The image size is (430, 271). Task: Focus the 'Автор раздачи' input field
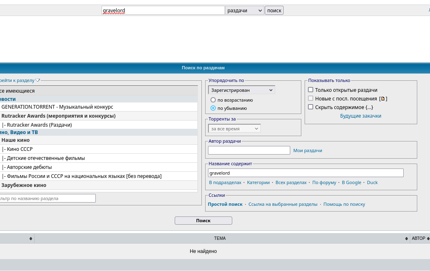[249, 150]
